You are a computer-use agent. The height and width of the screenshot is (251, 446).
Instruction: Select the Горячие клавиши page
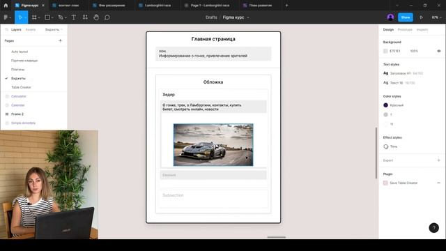click(x=24, y=61)
